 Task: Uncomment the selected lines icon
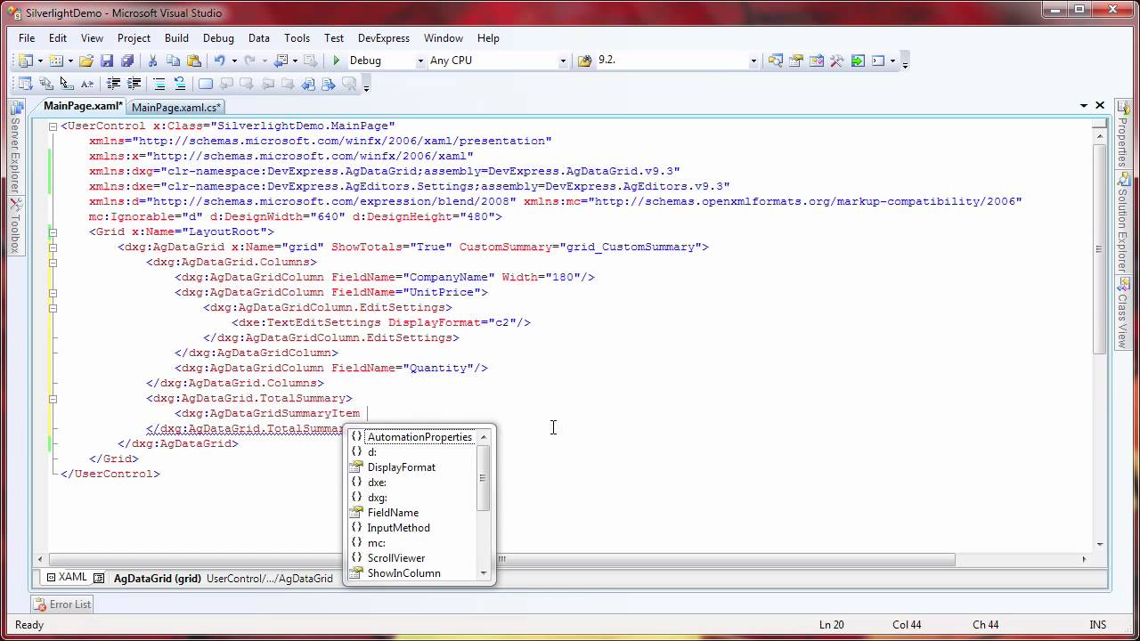click(179, 84)
